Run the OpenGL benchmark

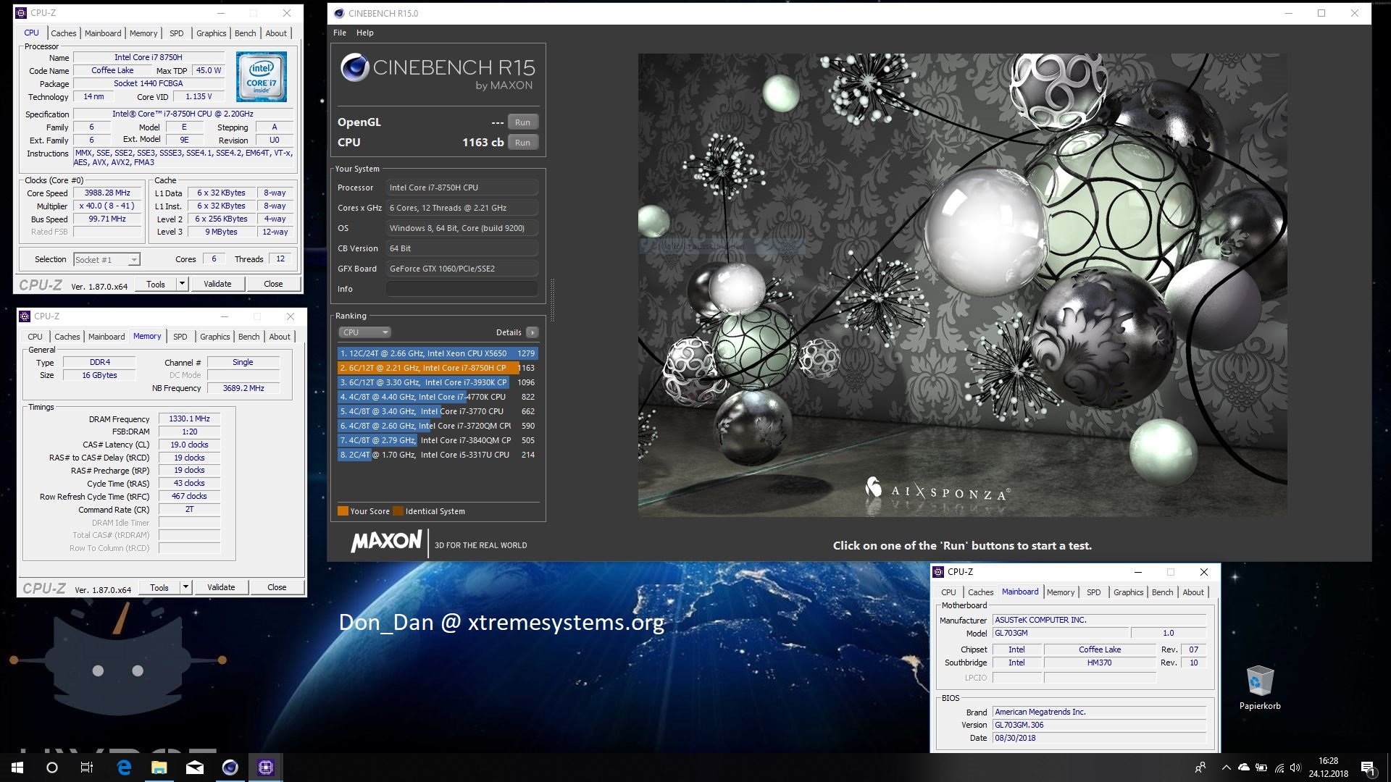click(x=522, y=122)
